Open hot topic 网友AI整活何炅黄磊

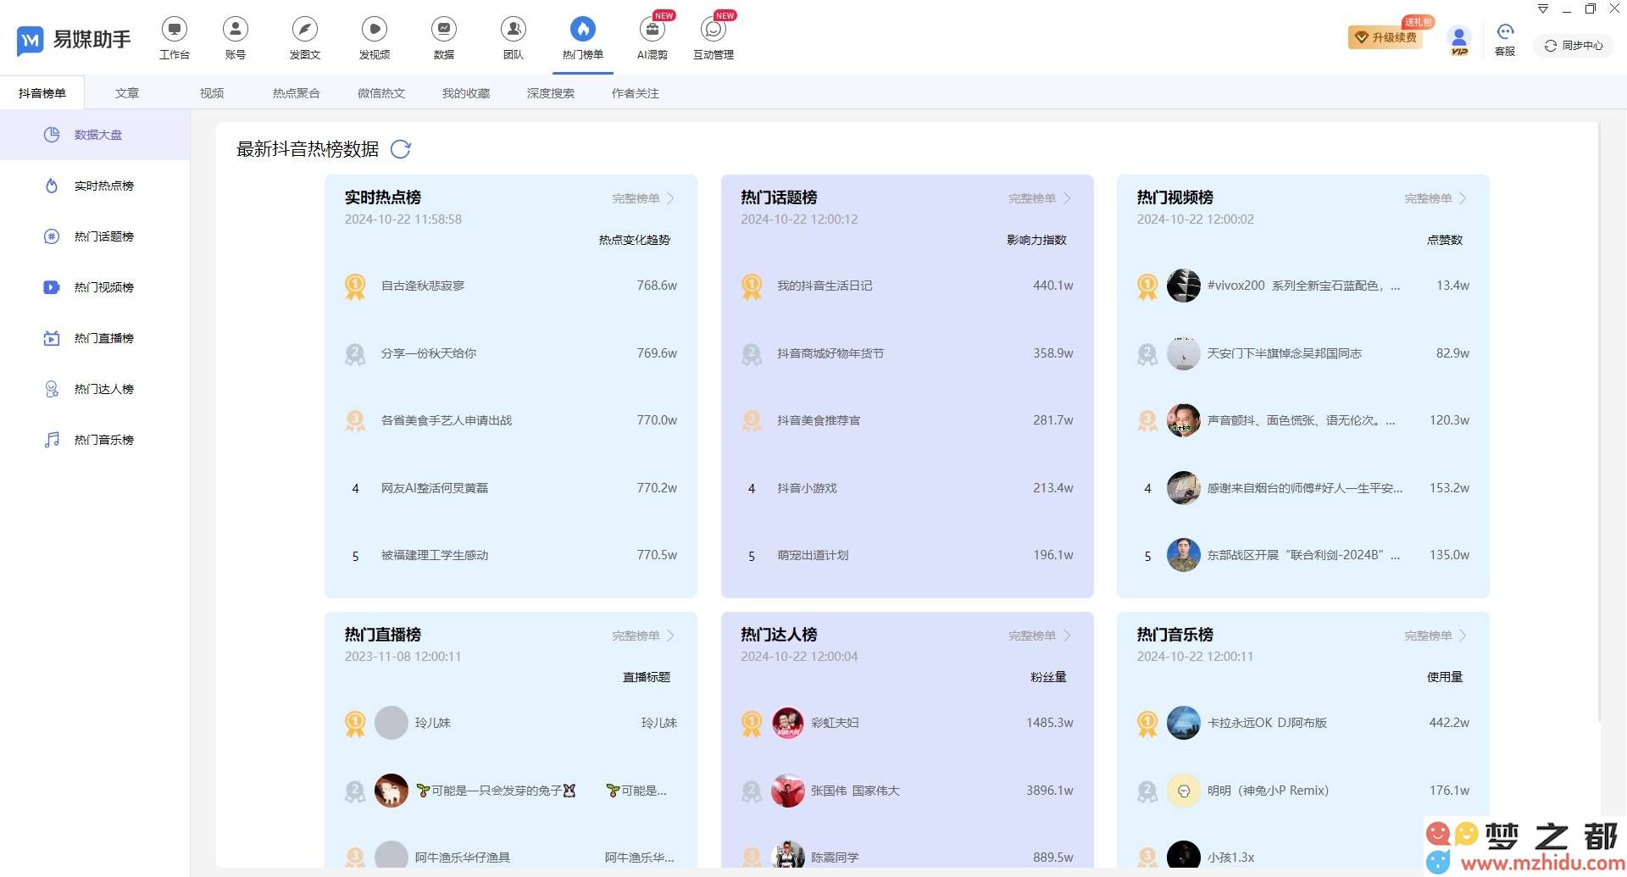[435, 488]
